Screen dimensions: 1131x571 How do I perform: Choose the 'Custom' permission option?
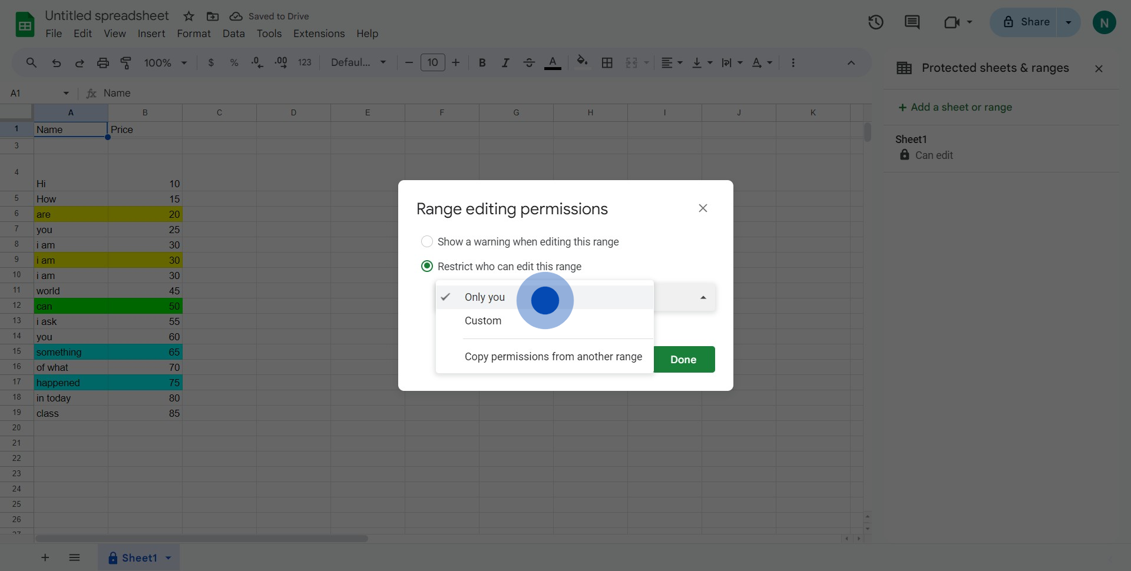483,321
